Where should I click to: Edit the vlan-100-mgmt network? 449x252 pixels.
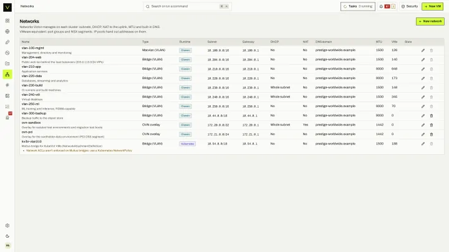pyautogui.click(x=423, y=50)
